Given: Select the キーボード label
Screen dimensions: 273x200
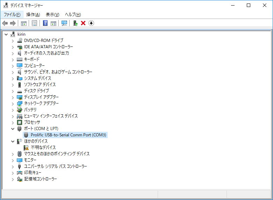Looking at the screenshot, I should tap(32, 59).
